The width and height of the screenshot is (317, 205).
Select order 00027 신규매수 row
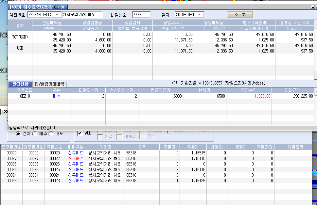point(76,158)
